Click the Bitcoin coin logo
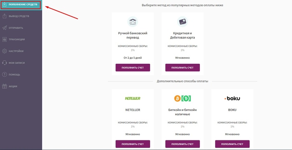The image size is (292, 150). [x=177, y=98]
